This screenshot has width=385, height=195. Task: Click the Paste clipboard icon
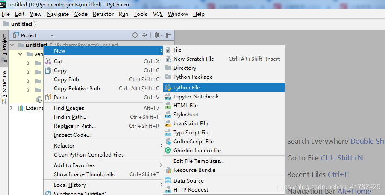click(x=48, y=97)
